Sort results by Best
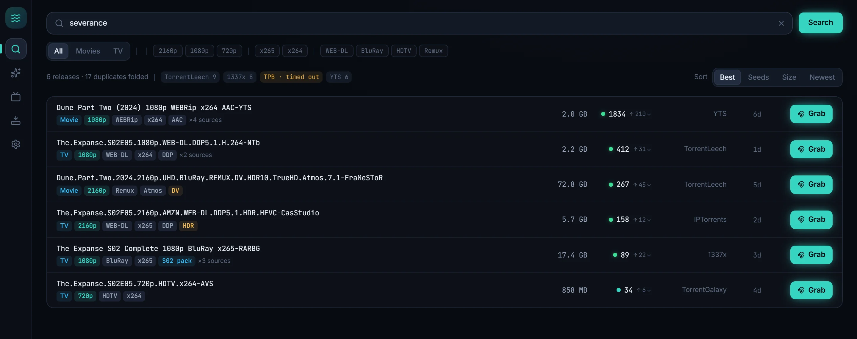This screenshot has width=857, height=339. (727, 77)
